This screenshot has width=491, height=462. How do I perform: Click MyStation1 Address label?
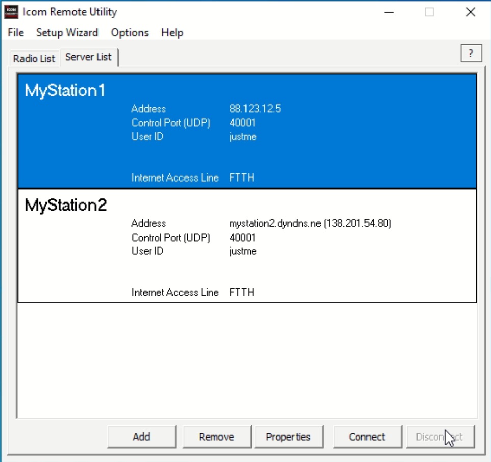149,109
